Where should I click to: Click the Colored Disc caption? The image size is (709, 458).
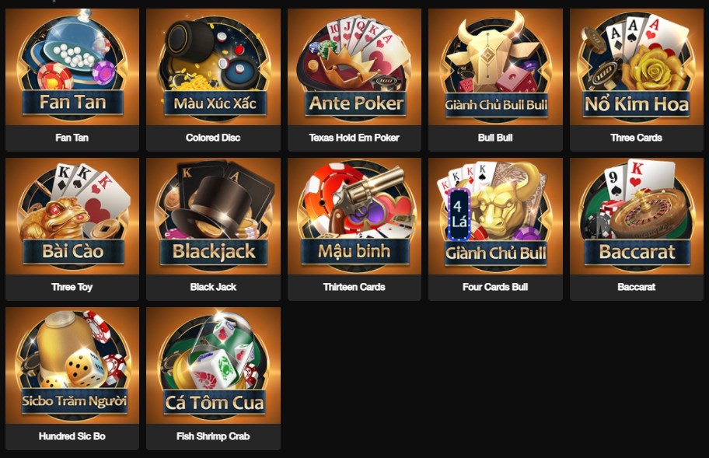pyautogui.click(x=213, y=138)
